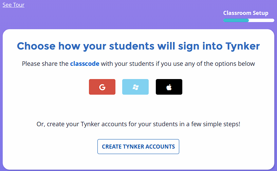Click the Windows logo icon
This screenshot has width=277, height=171.
pyautogui.click(x=135, y=87)
